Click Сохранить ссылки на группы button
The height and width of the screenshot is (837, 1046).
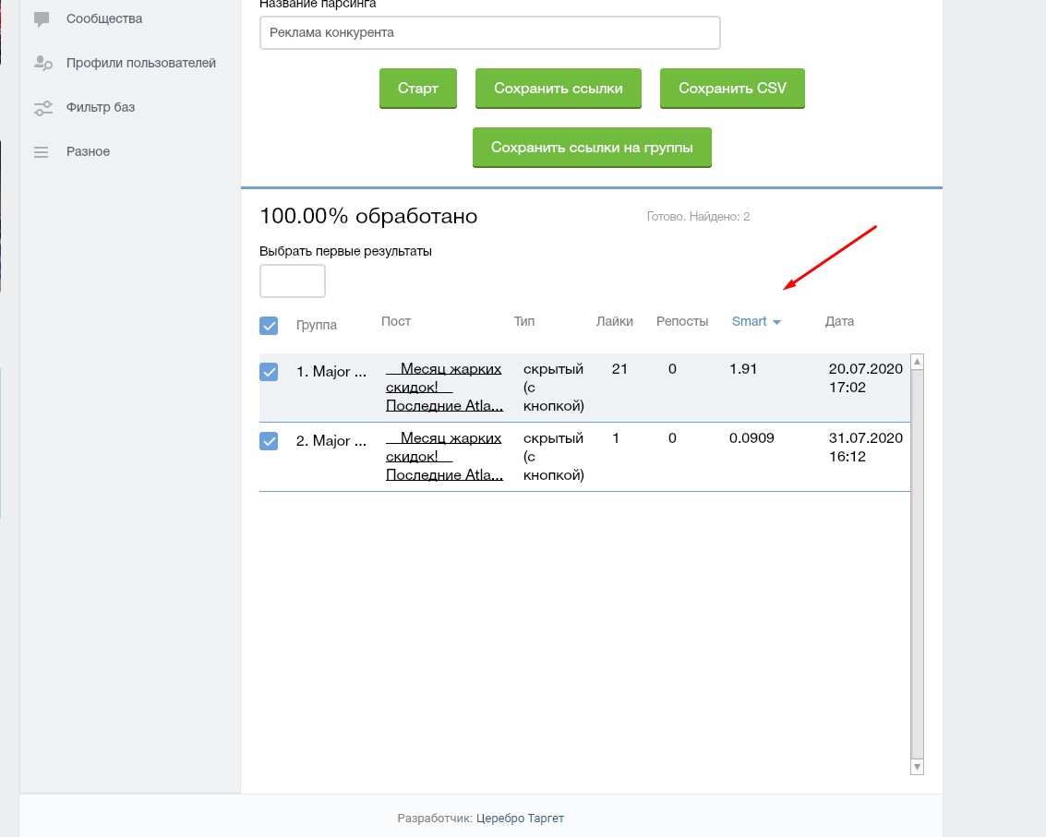(592, 147)
